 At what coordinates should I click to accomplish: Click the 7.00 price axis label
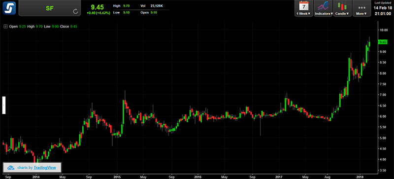pyautogui.click(x=384, y=95)
